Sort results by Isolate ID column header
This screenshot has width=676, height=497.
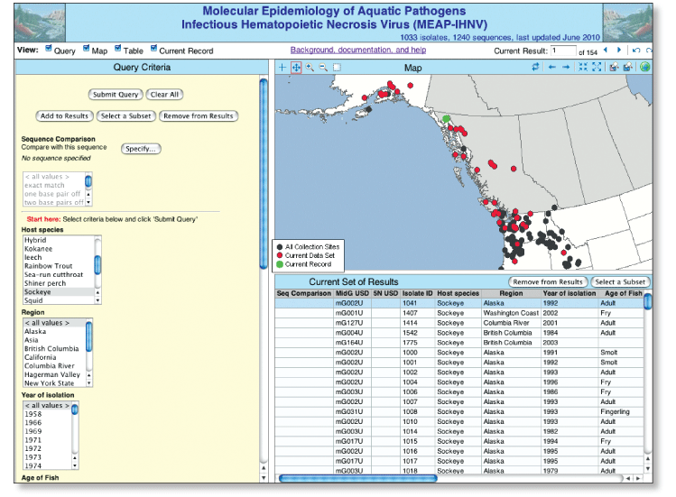417,294
